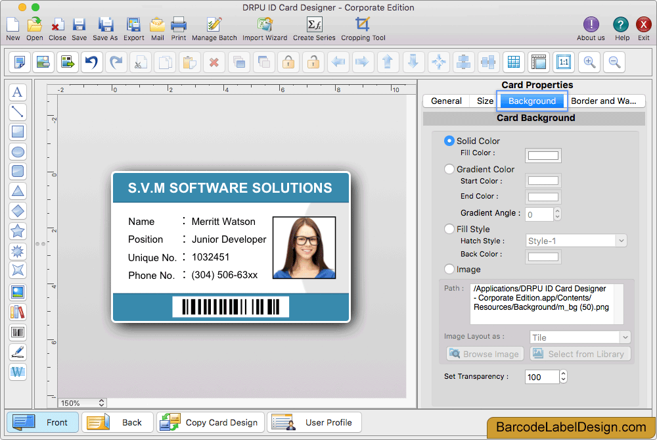The image size is (657, 440).
Task: Select the Ellipse shape tool
Action: [x=18, y=152]
